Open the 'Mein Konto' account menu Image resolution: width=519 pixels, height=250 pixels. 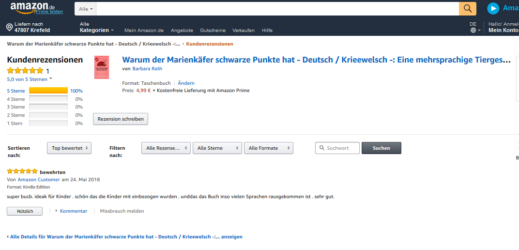504,27
